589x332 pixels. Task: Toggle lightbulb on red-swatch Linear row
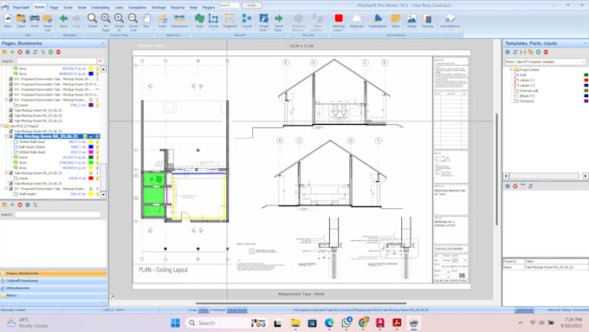coord(97,179)
